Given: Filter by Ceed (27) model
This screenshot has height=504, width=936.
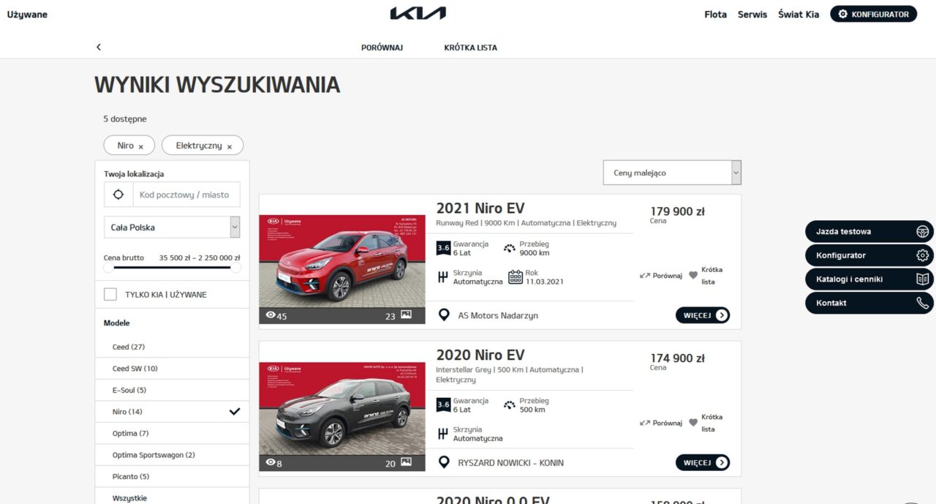Looking at the screenshot, I should point(172,347).
